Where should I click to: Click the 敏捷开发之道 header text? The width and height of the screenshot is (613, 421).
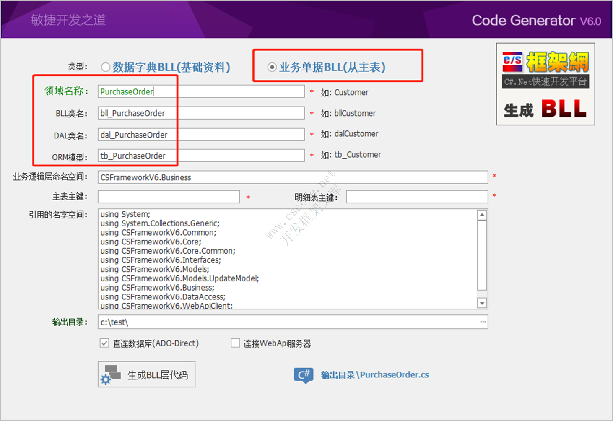pyautogui.click(x=68, y=20)
